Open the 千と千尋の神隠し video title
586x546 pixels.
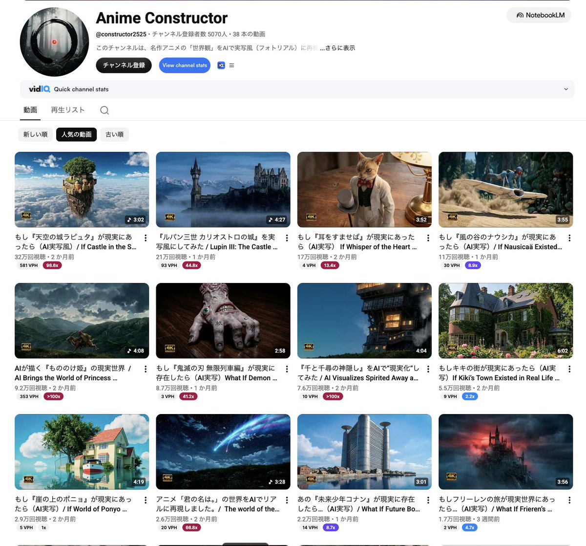(x=358, y=373)
